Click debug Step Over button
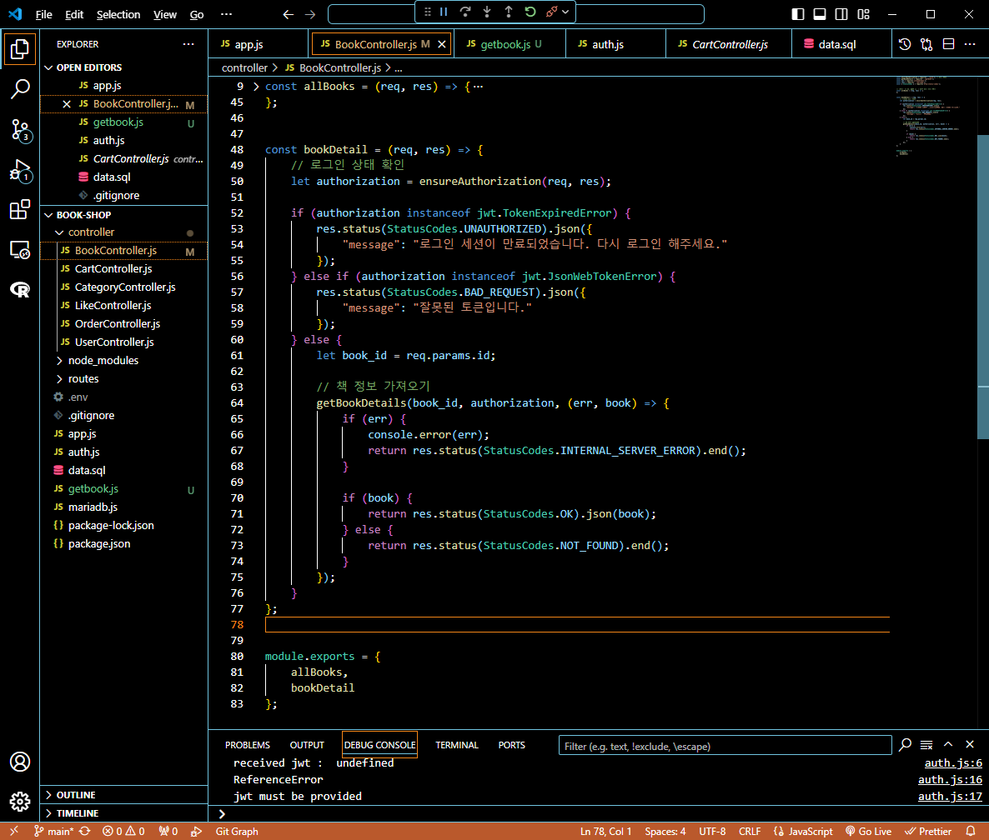This screenshot has width=989, height=840. click(465, 12)
